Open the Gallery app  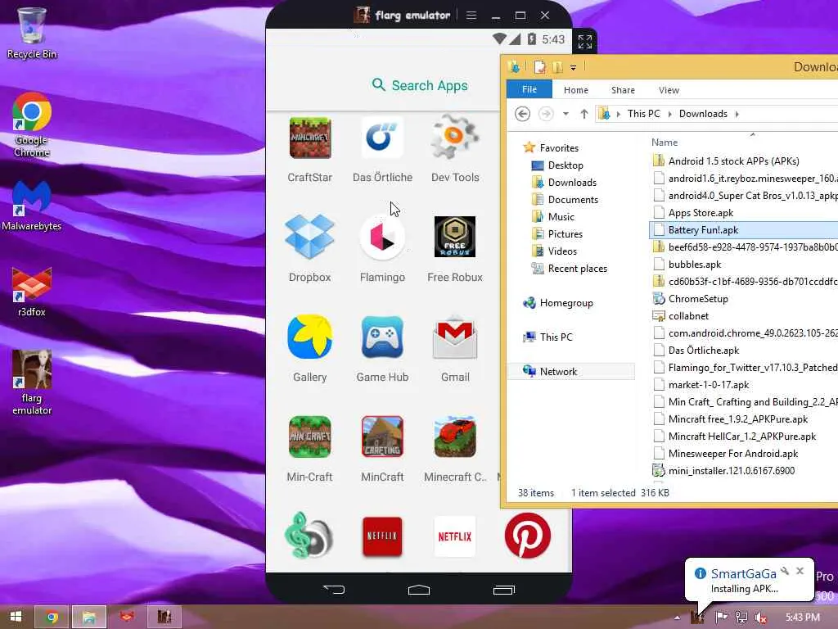coord(310,337)
